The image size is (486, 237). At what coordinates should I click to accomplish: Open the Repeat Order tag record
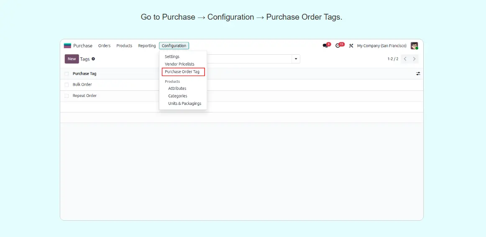pos(84,96)
